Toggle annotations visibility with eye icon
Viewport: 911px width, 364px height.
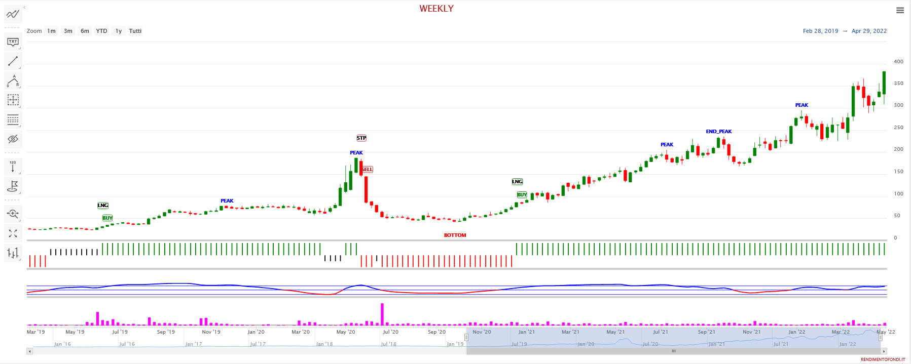point(13,139)
